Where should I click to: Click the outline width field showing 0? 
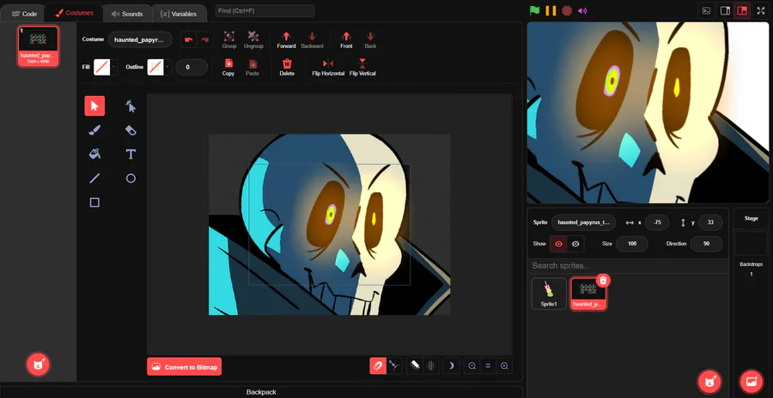[x=192, y=67]
